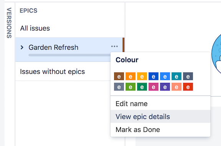The width and height of the screenshot is (221, 146).
Task: Pick the dark orange epic colour swatch
Action: (x=130, y=76)
